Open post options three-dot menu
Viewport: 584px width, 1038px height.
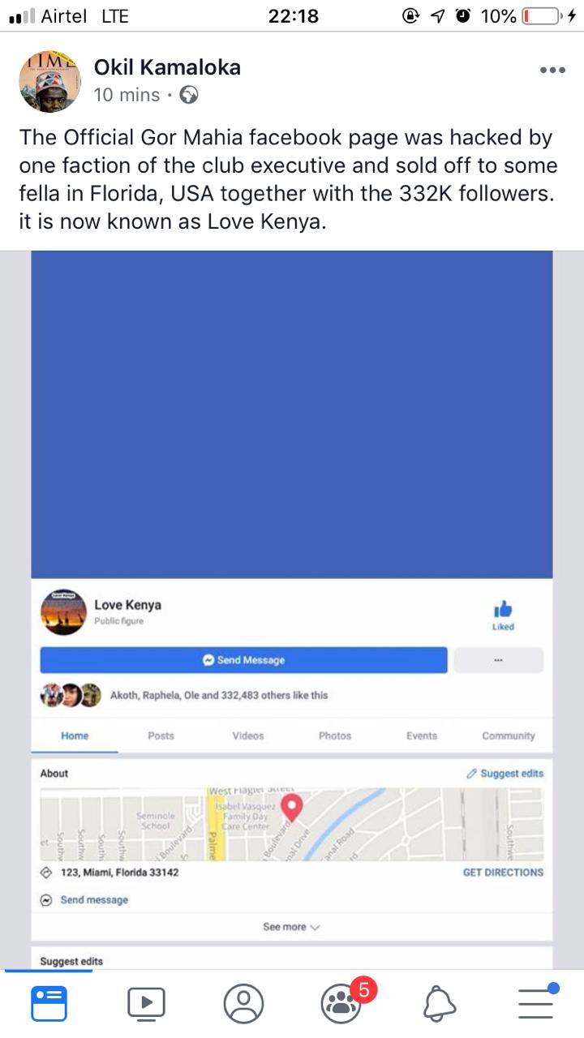pos(552,71)
